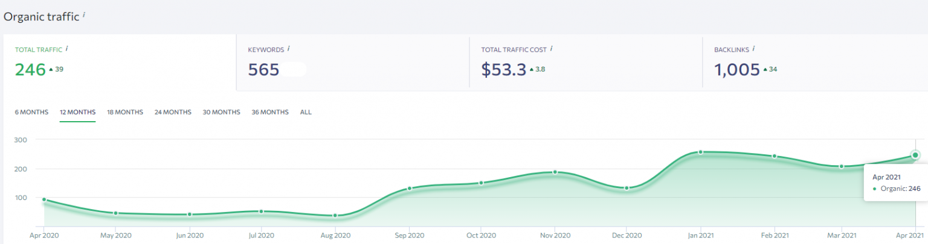This screenshot has width=928, height=244.
Task: Select the Total Traffic metric card
Action: click(120, 62)
